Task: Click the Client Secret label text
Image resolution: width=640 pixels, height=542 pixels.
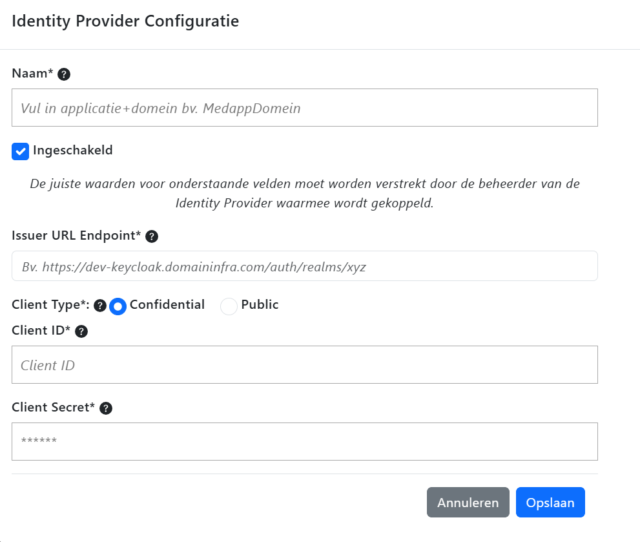Action: [x=53, y=407]
